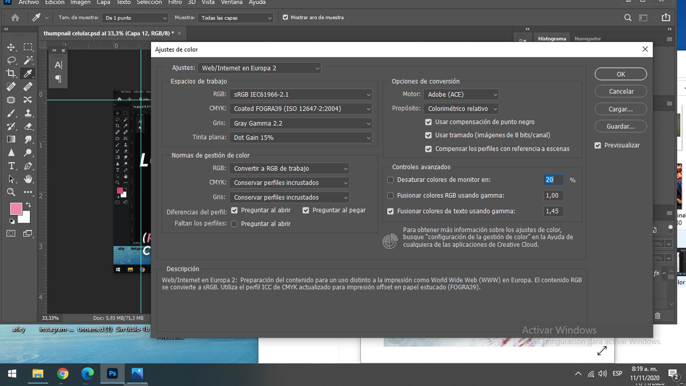Toggle the Previsualizar checkbox
Viewport: 686px width, 386px height.
(598, 145)
